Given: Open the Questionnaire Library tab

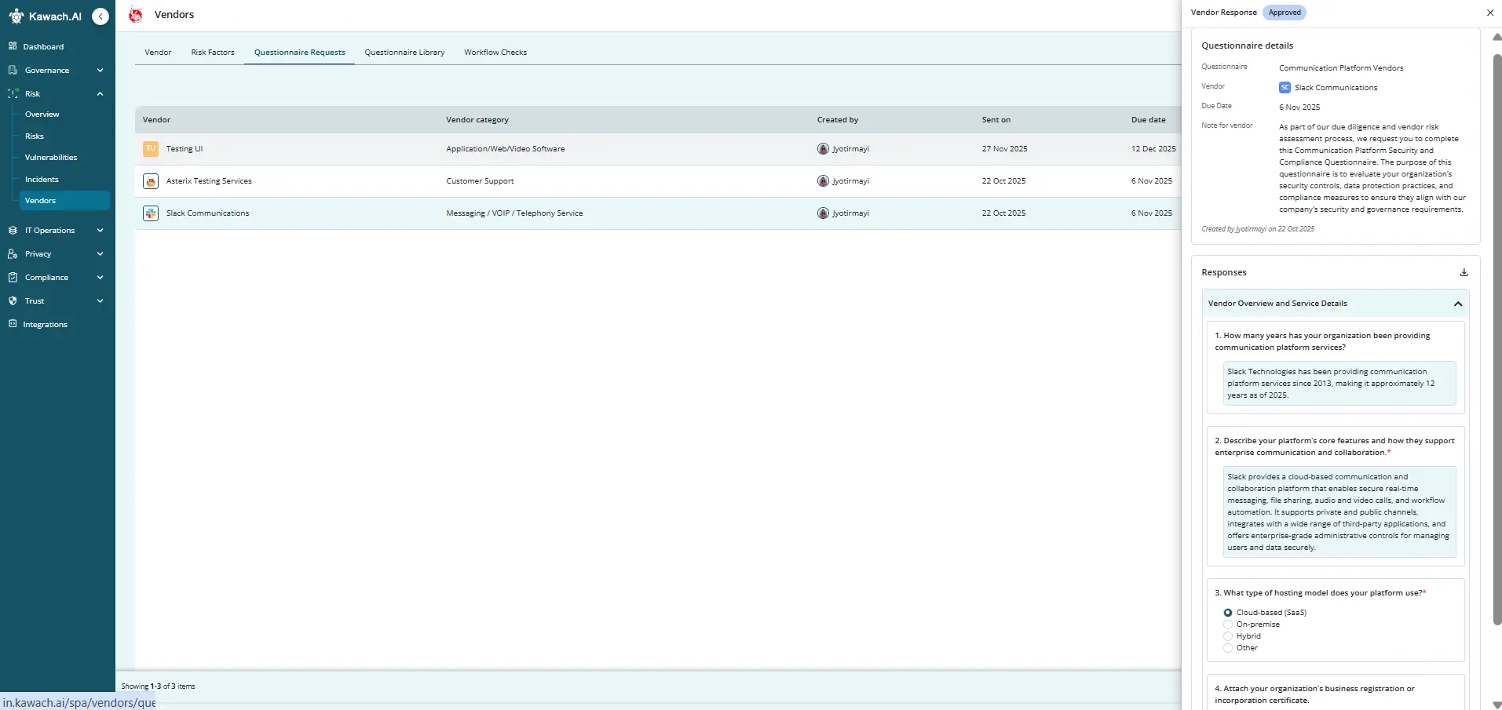Looking at the screenshot, I should 404,53.
